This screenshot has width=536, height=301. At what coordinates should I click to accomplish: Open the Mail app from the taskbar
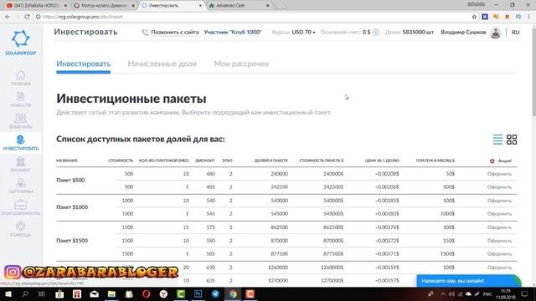click(94, 293)
